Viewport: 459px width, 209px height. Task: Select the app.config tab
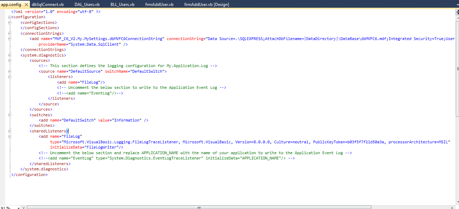pyautogui.click(x=11, y=5)
